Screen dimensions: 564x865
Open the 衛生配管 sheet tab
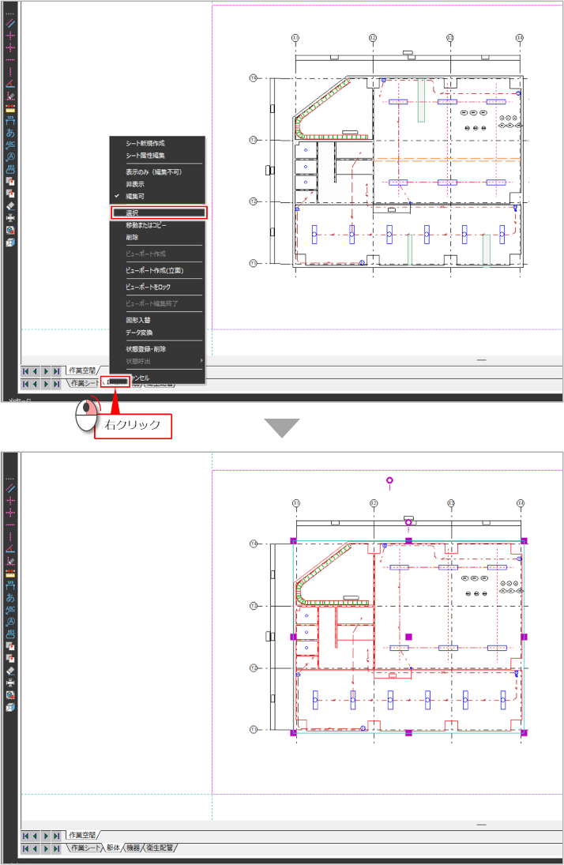(160, 848)
